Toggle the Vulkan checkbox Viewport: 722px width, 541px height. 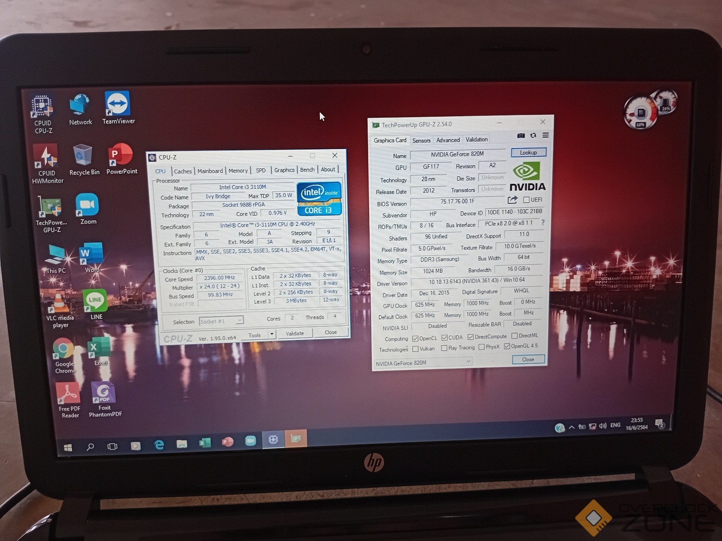click(415, 349)
